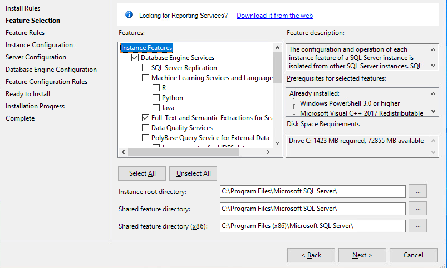This screenshot has width=447, height=268.
Task: Tick the Python checkbox
Action: coord(156,98)
